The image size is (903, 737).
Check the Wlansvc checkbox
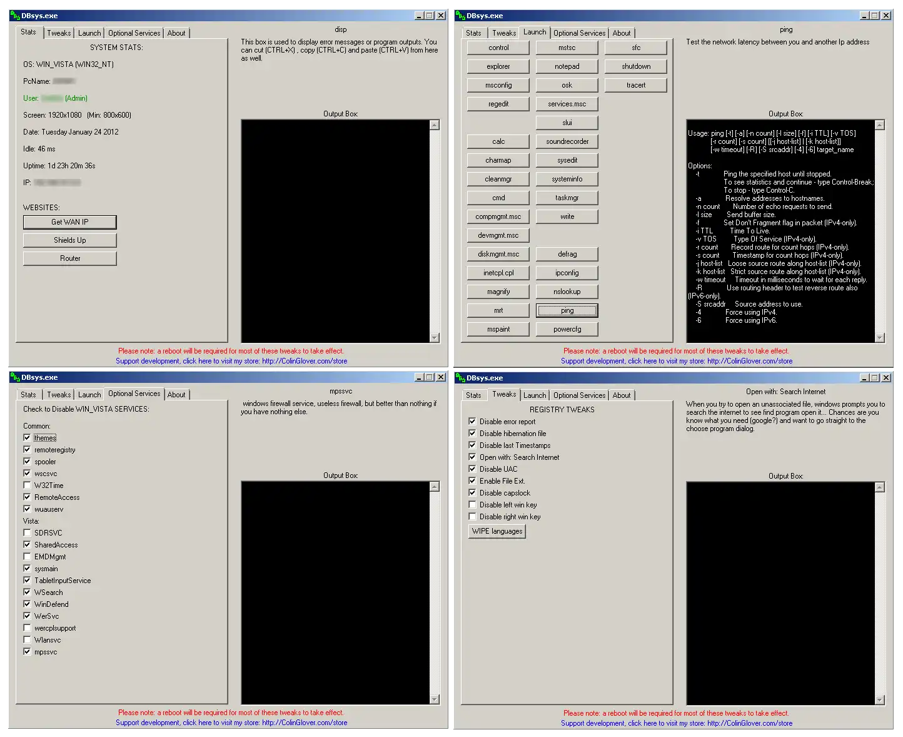(x=27, y=639)
